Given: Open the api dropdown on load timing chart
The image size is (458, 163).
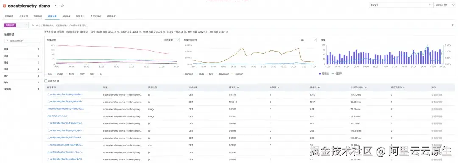Looking at the screenshot, I should pyautogui.click(x=307, y=40).
